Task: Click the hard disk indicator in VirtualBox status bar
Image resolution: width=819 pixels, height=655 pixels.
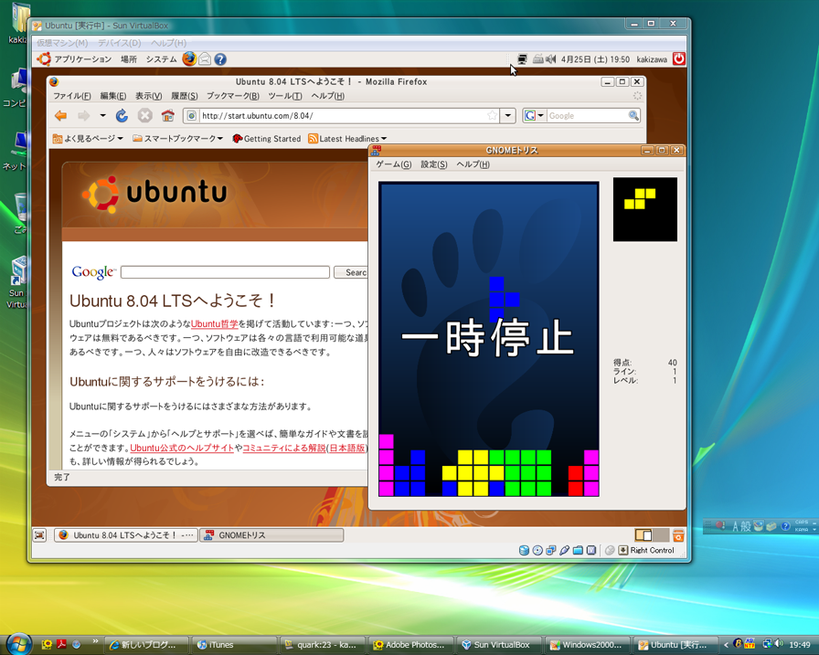Action: [524, 550]
